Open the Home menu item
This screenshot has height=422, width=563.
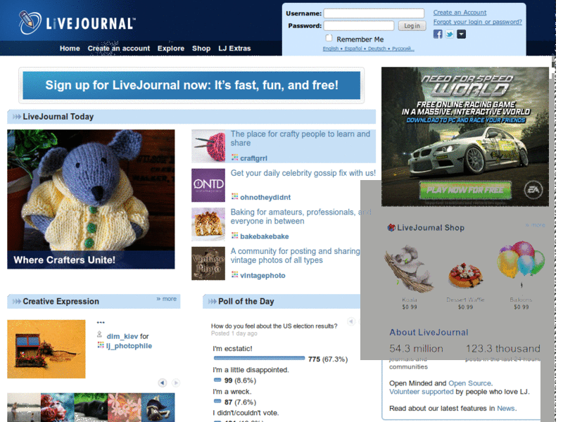pyautogui.click(x=70, y=49)
